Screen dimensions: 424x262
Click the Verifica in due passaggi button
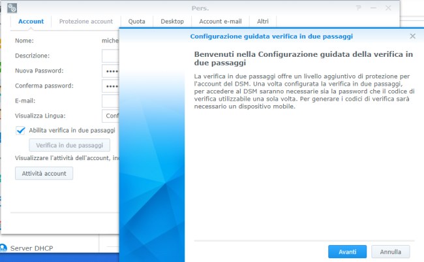pyautogui.click(x=69, y=145)
